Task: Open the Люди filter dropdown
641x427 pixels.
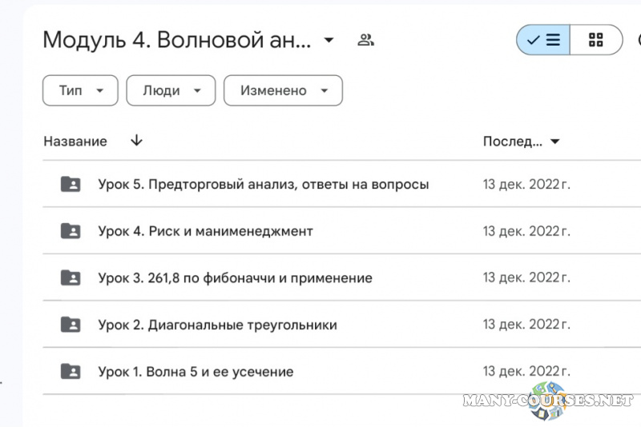Action: click(171, 90)
